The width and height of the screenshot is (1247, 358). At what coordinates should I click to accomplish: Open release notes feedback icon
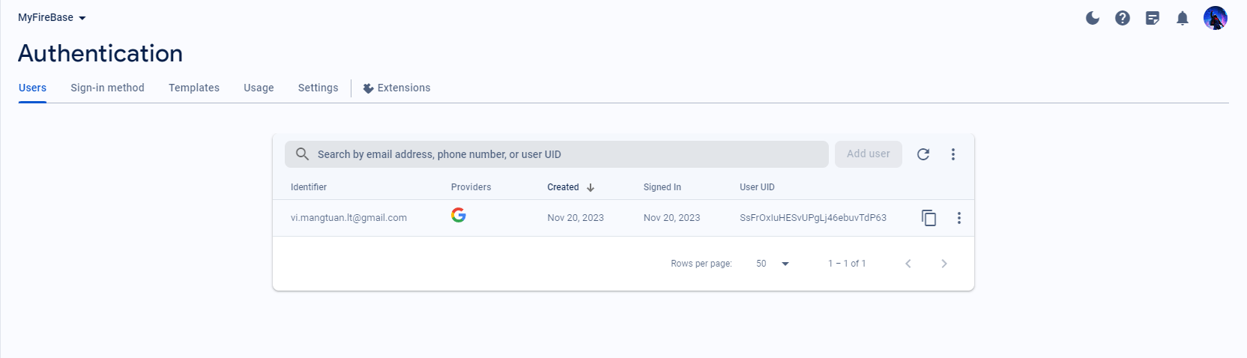pos(1153,18)
